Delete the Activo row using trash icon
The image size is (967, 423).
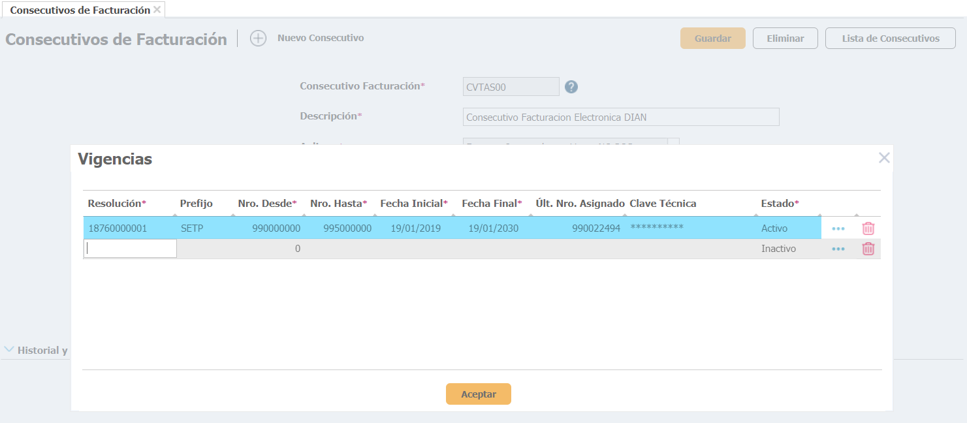point(868,228)
